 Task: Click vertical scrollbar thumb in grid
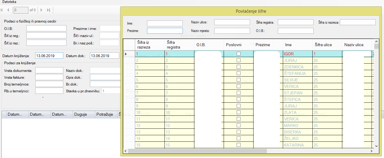376,46
